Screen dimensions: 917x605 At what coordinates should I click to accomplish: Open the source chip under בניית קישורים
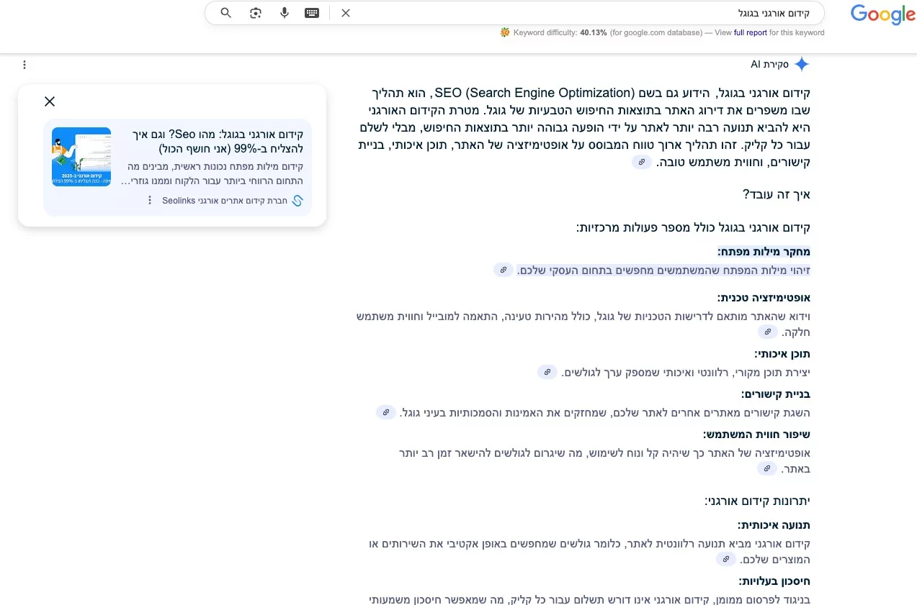(386, 412)
